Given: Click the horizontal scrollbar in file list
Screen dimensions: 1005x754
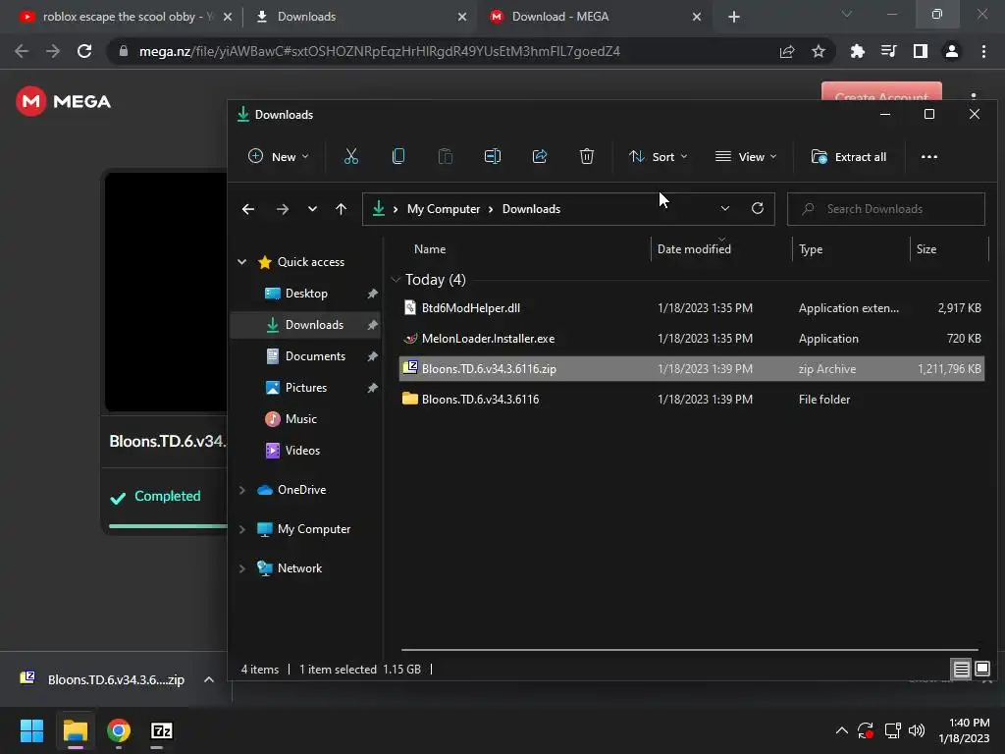Looking at the screenshot, I should tap(690, 650).
